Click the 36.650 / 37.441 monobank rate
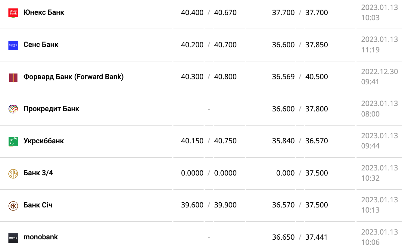 click(300, 237)
